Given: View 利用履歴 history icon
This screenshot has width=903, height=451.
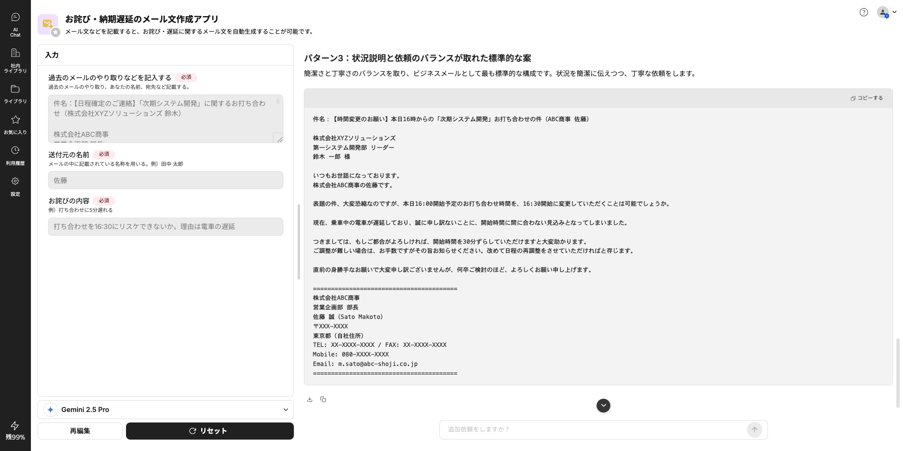Looking at the screenshot, I should 15,155.
